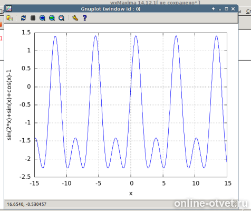Image resolution: width=251 pixels, height=211 pixels.
Task: Close the Gnuplot window
Action: [x=233, y=9]
